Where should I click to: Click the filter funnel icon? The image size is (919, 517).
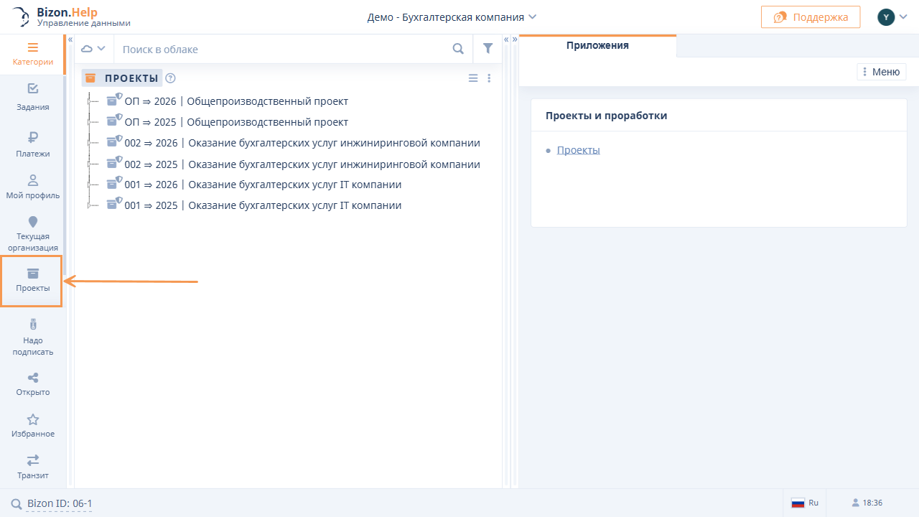tap(488, 49)
